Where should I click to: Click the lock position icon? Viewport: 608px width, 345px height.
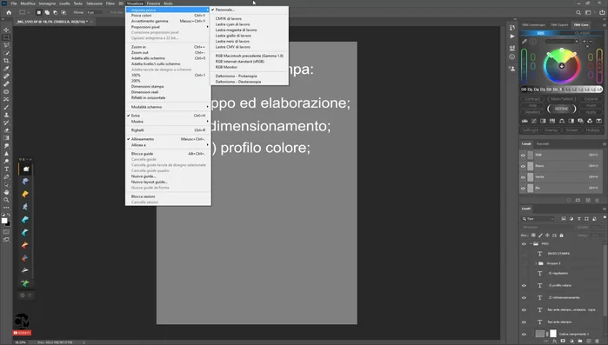pos(547,235)
